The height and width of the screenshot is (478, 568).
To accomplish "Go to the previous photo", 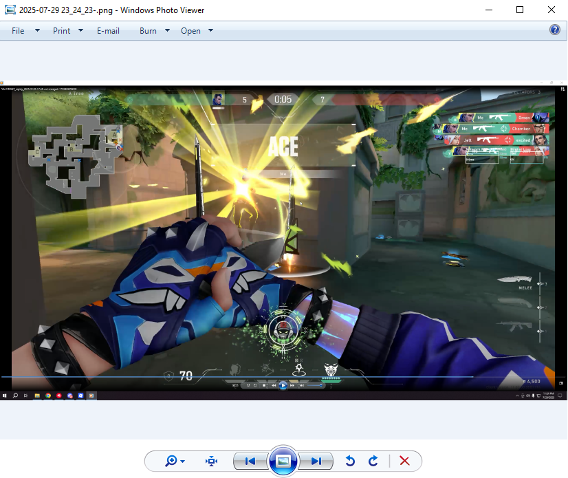I will pos(250,461).
